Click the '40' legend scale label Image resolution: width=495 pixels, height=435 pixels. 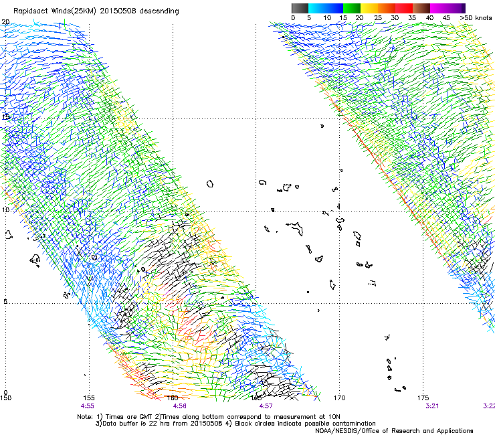point(429,18)
